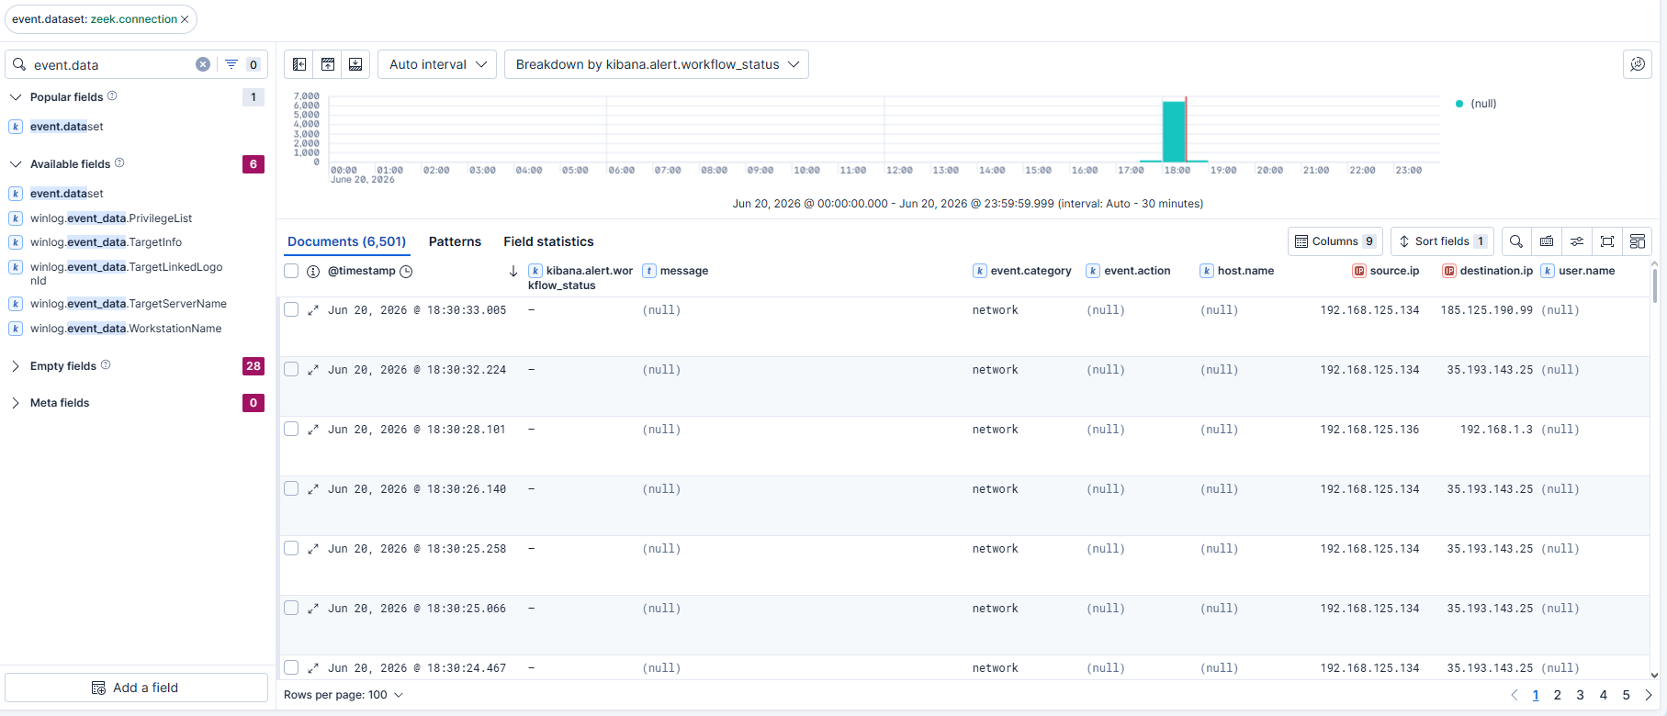This screenshot has height=716, width=1667.
Task: Expand the 18:30:32.224 document row
Action: pos(313,370)
